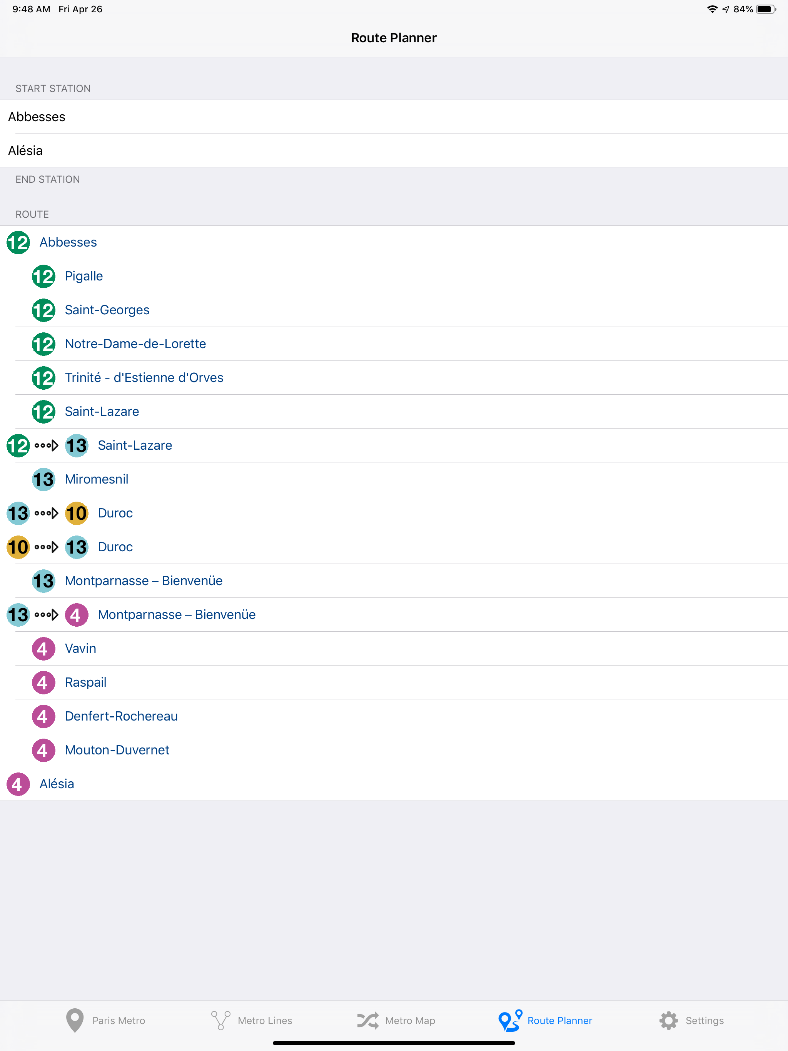Viewport: 788px width, 1051px height.
Task: Tap line 12 badge beside Trinité - d'Estienne d'Orves
Action: tap(43, 378)
